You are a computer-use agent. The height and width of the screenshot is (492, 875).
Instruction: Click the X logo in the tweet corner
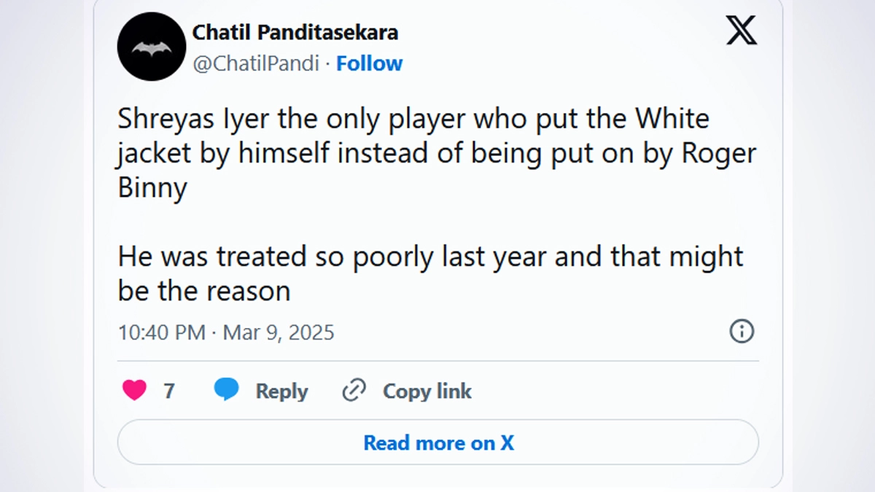[742, 31]
